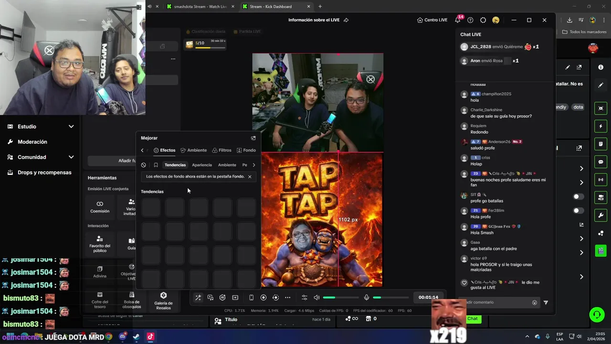Open Galería de Regalos tool
This screenshot has width=611, height=344.
[163, 301]
